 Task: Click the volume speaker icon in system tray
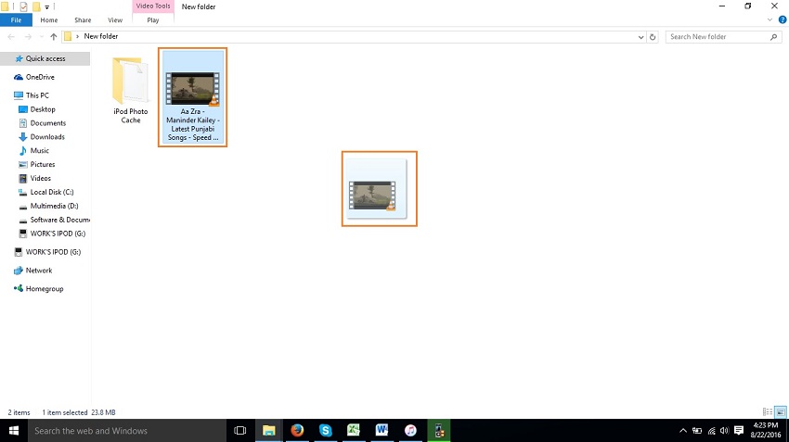pos(724,431)
